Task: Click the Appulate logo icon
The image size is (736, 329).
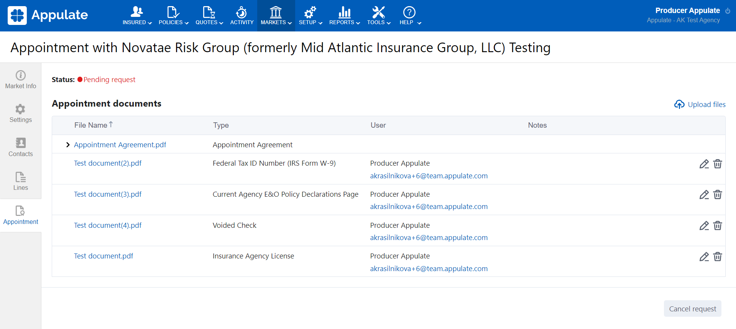Action: (17, 15)
